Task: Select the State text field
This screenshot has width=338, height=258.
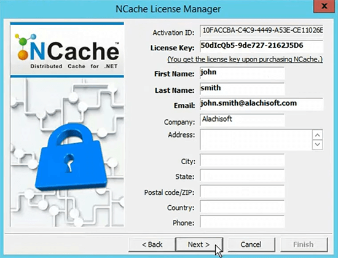Action: (242, 176)
